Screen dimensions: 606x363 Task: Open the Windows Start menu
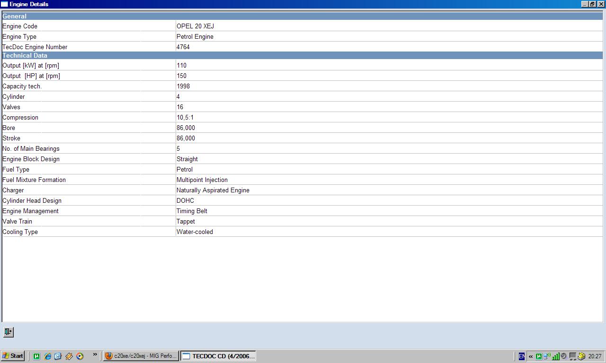[x=13, y=356]
